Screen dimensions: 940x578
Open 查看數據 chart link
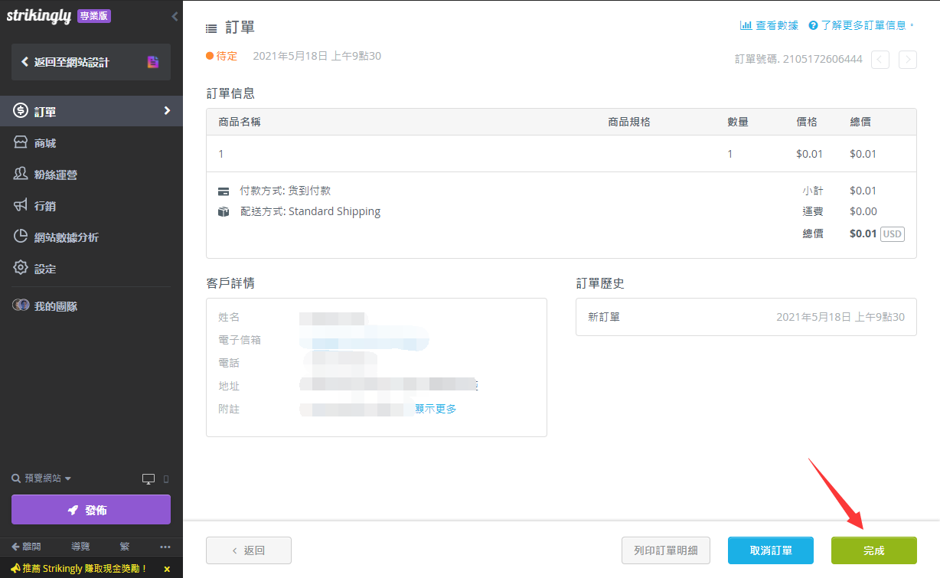click(769, 25)
